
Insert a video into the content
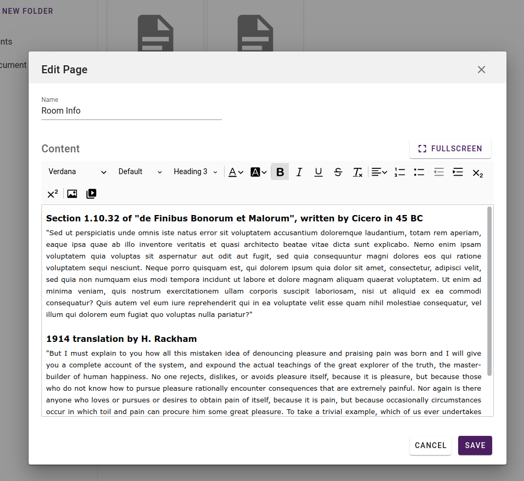(x=91, y=193)
